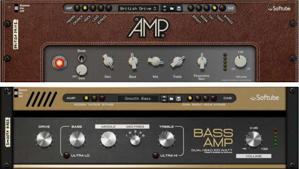Screen dimensions: 299x169
Task: Enable the Ultra Hi button
Action: 156,155
